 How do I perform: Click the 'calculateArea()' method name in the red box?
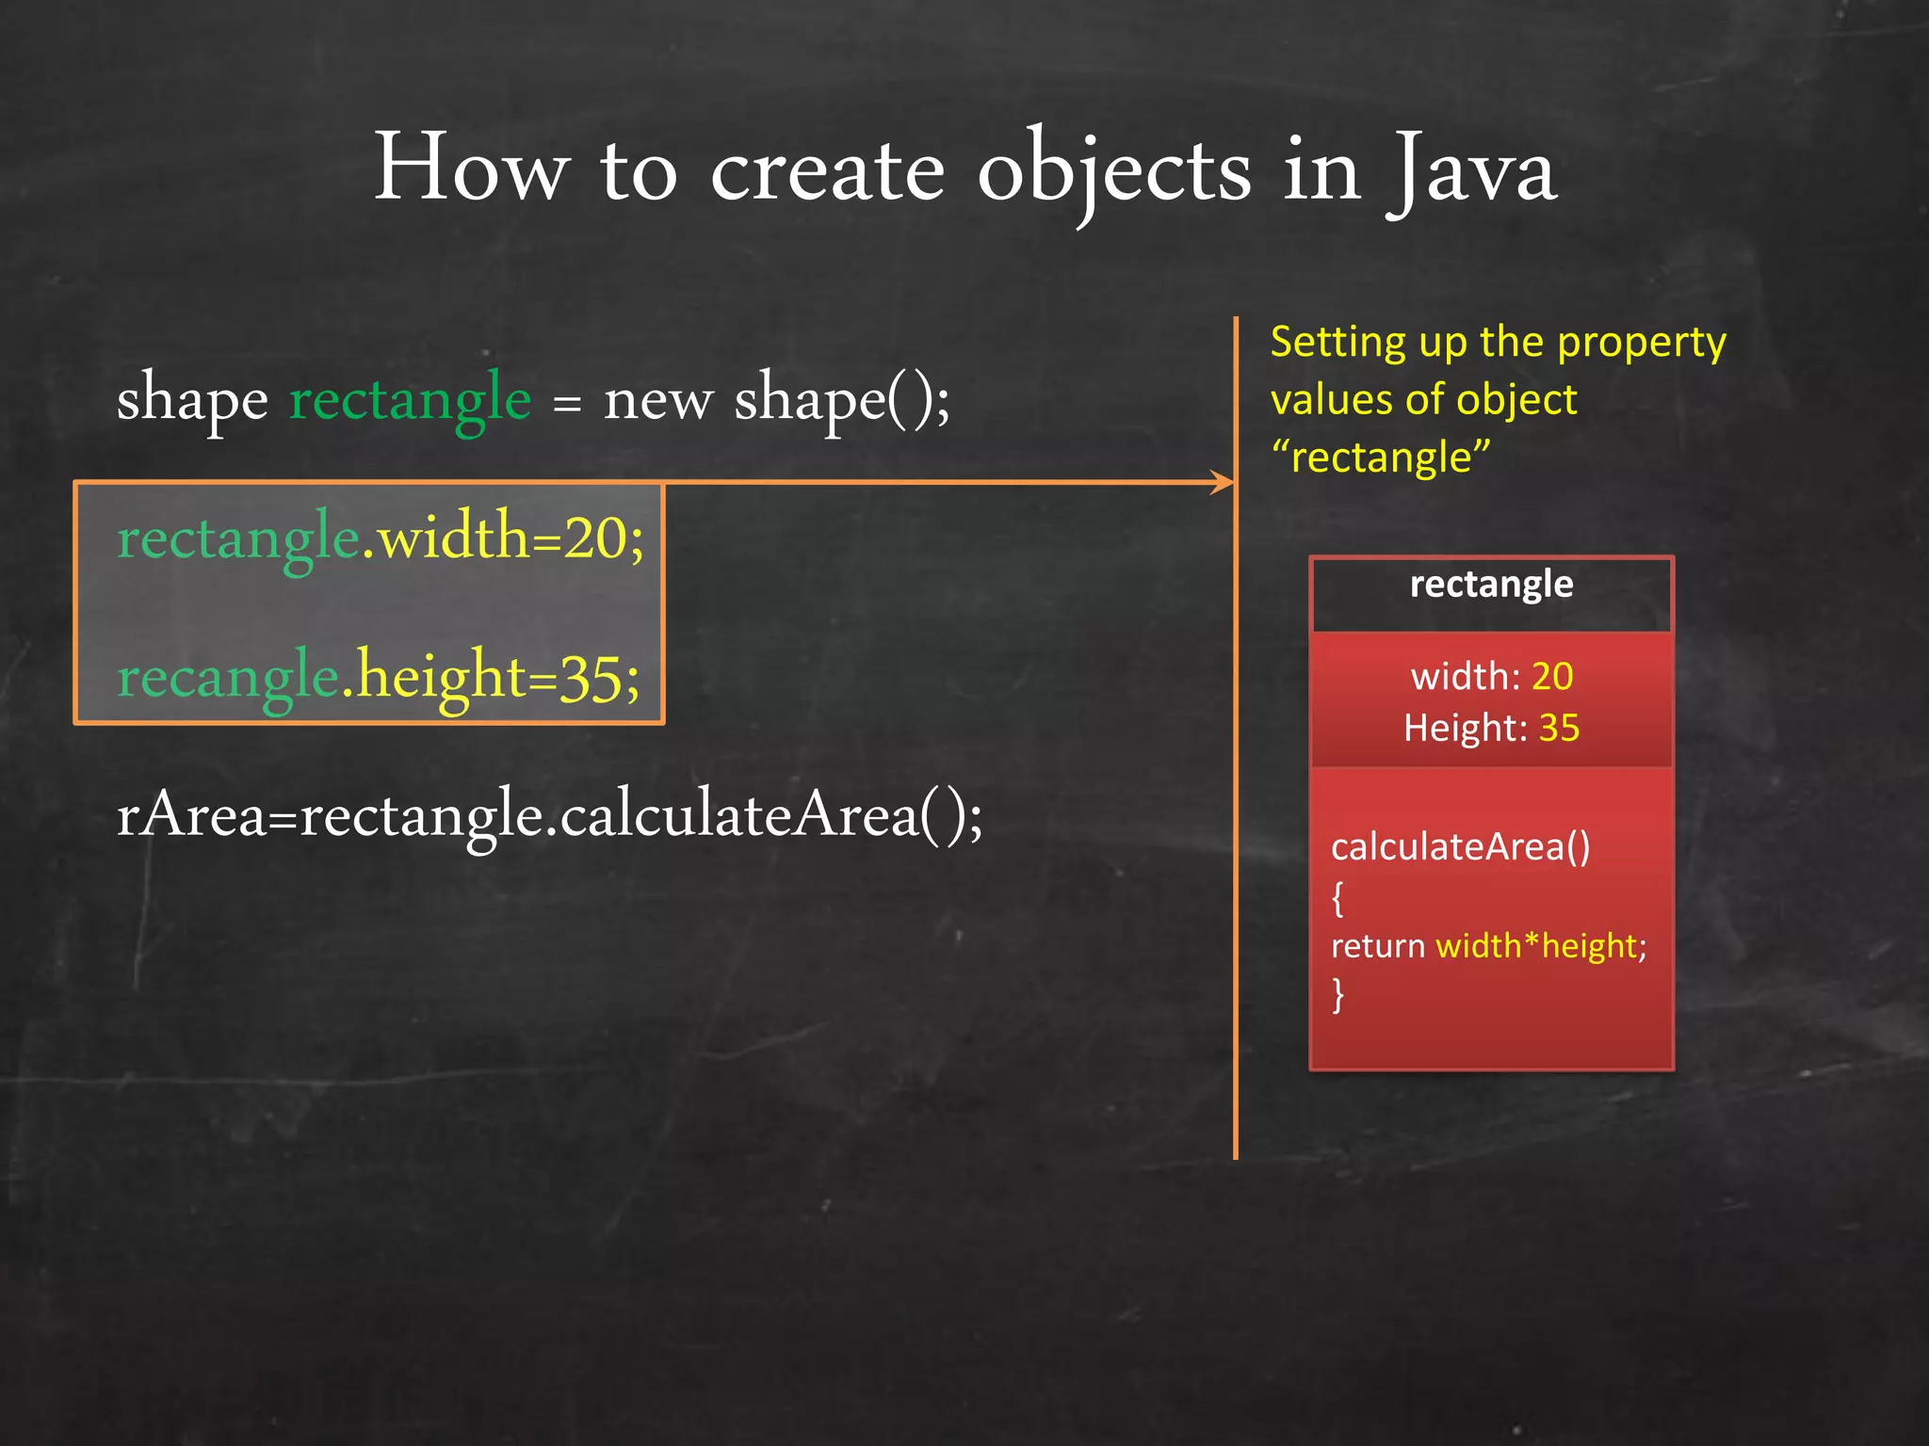point(1460,846)
